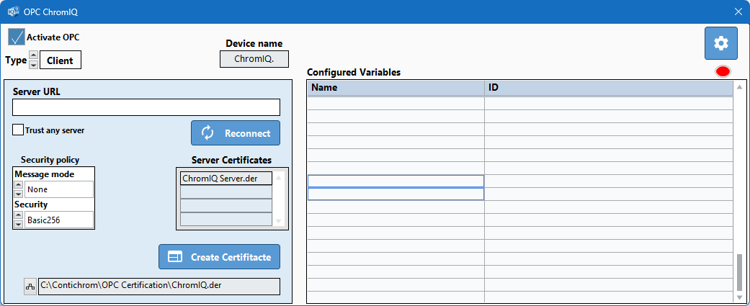The width and height of the screenshot is (750, 306).
Task: Step Message mode down with the arrow
Action: click(x=18, y=194)
